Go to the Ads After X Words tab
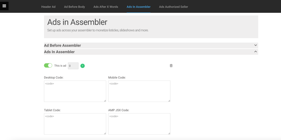 (x=106, y=7)
